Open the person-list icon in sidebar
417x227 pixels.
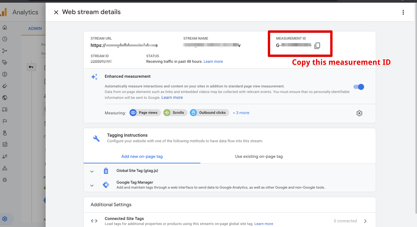[x=5, y=156]
